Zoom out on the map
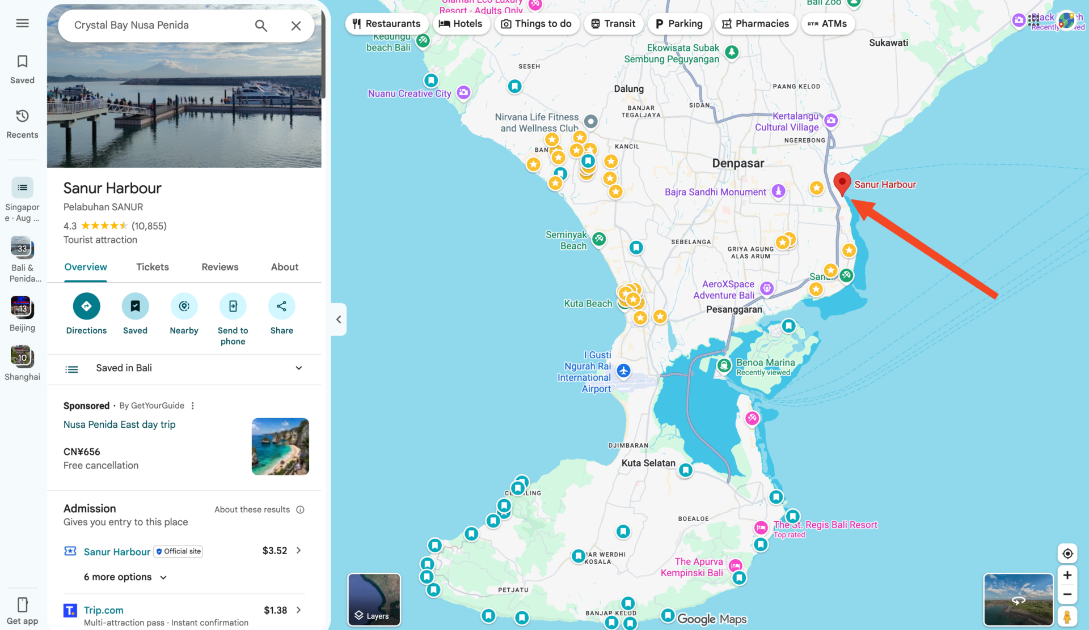This screenshot has height=630, width=1089. pos(1067,594)
